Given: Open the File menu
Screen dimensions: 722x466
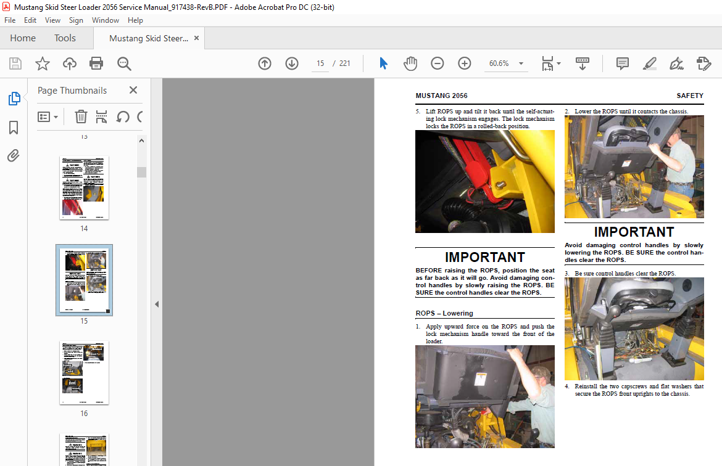Looking at the screenshot, I should 10,20.
